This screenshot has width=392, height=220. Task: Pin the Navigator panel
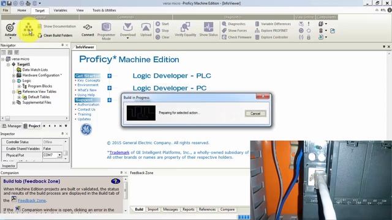[62, 45]
